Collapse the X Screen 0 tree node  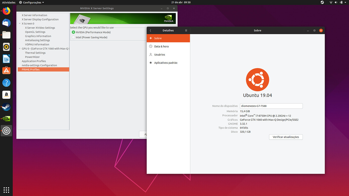pos(19,23)
